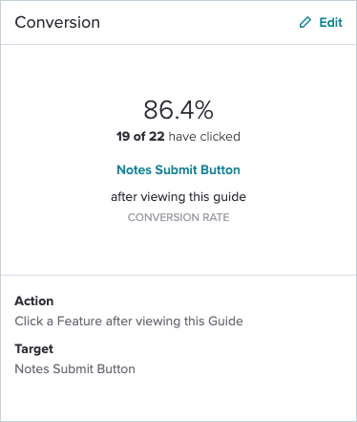This screenshot has width=357, height=422.
Task: Click the 86.4% conversion rate figure
Action: click(x=178, y=110)
